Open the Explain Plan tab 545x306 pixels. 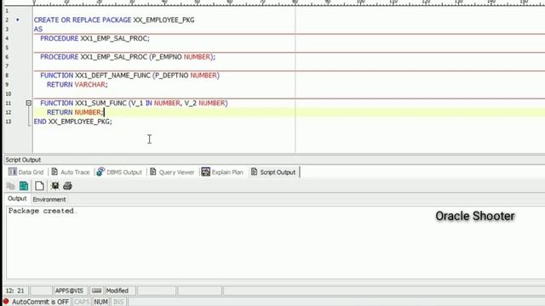(x=222, y=172)
